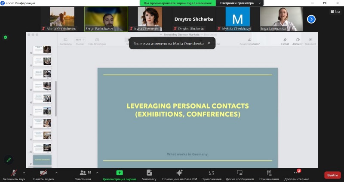Click the slide title LEVERAGING PERSONAL CONTACTS
This screenshot has height=182, width=344.
(188, 110)
